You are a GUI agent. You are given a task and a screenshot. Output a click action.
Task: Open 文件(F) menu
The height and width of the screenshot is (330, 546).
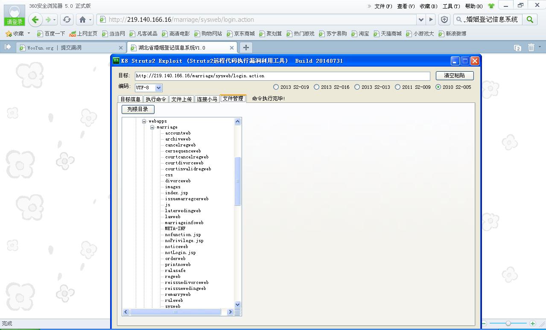click(383, 6)
